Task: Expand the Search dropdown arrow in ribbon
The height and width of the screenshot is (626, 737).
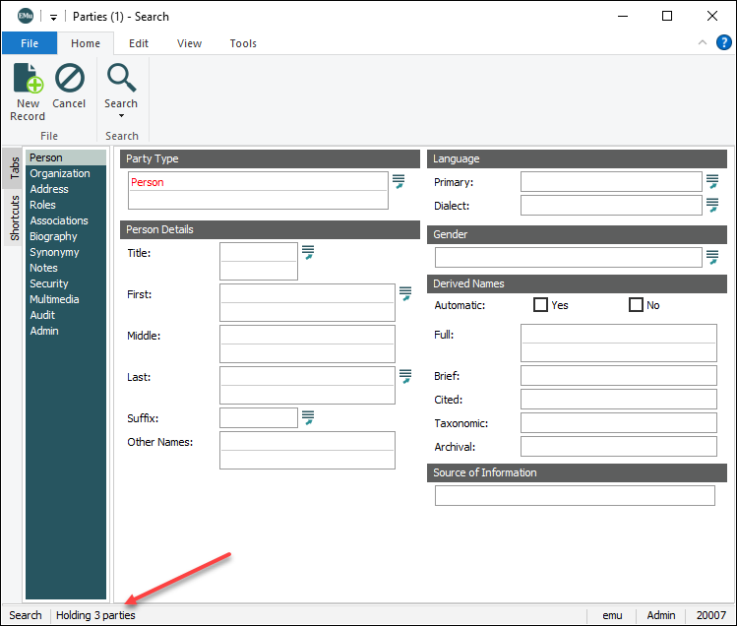Action: (121, 116)
